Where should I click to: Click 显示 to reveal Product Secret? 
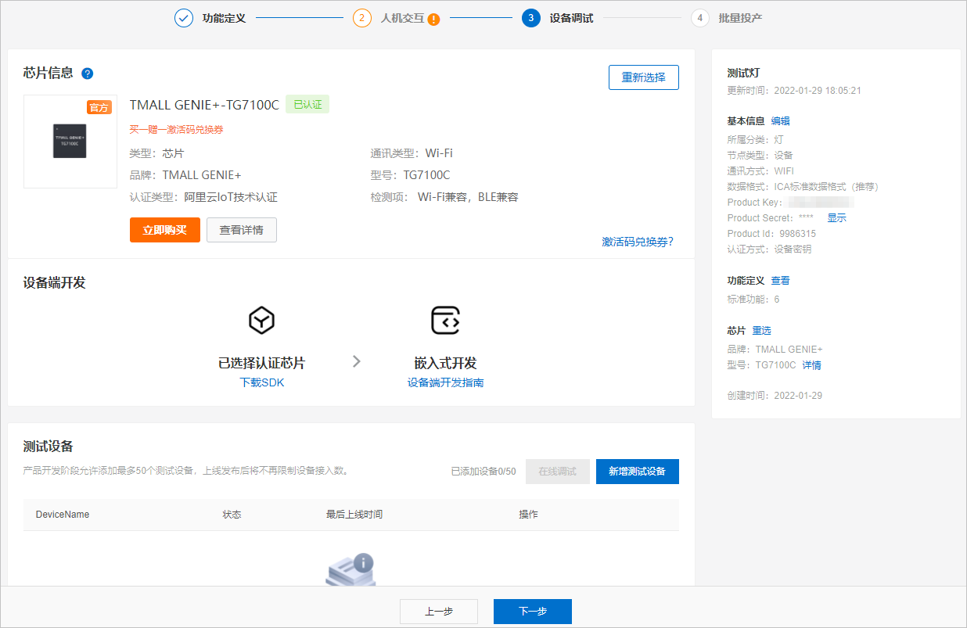click(x=837, y=218)
